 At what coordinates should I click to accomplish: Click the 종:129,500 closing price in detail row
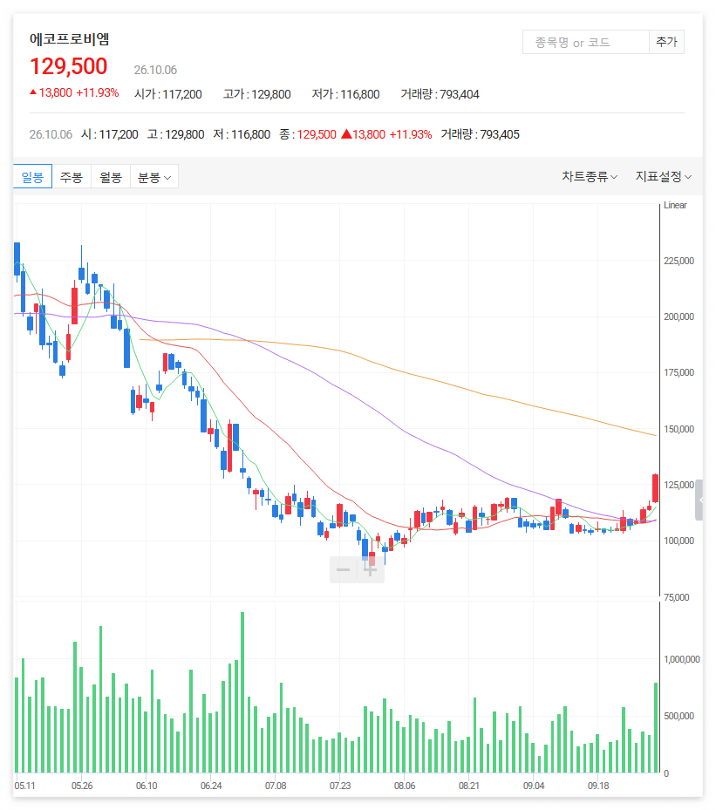[x=308, y=134]
